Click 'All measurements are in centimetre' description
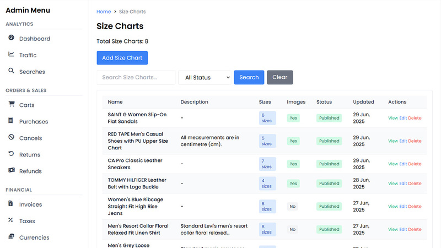The height and width of the screenshot is (248, 441). click(x=210, y=141)
